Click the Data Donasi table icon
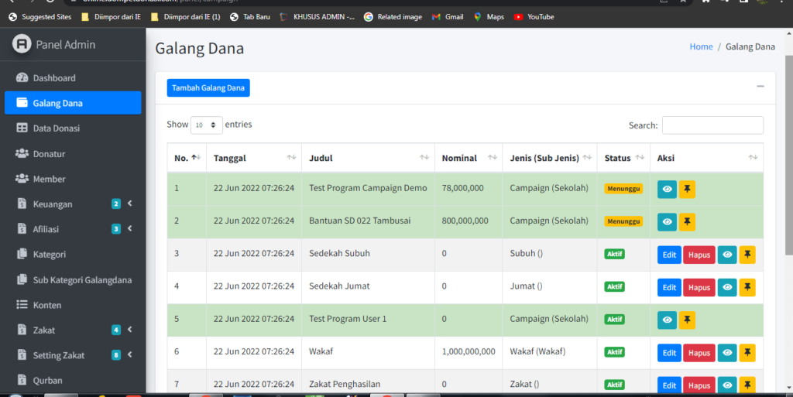 point(22,128)
